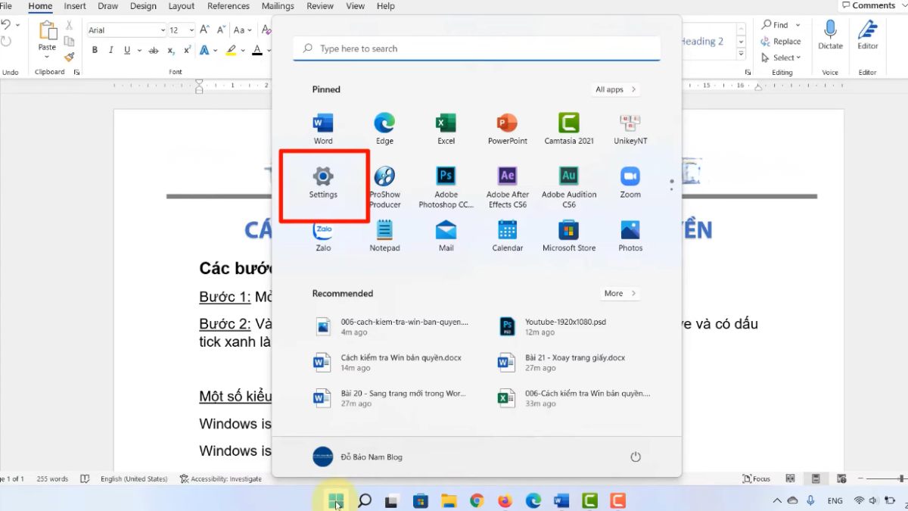Enable Focus mode in Word status bar
Image resolution: width=908 pixels, height=511 pixels.
(757, 478)
